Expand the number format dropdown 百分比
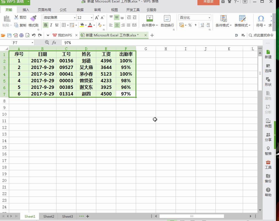 209,18
